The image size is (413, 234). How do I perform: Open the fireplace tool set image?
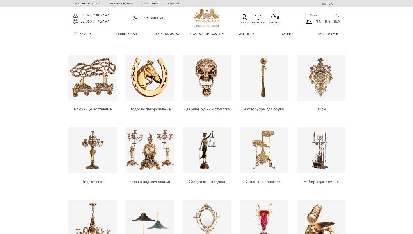tap(321, 150)
